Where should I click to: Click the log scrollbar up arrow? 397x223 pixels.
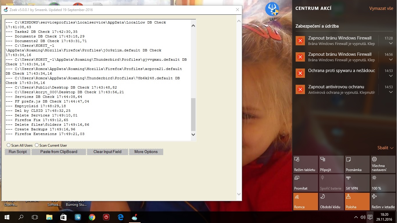pyautogui.click(x=193, y=26)
